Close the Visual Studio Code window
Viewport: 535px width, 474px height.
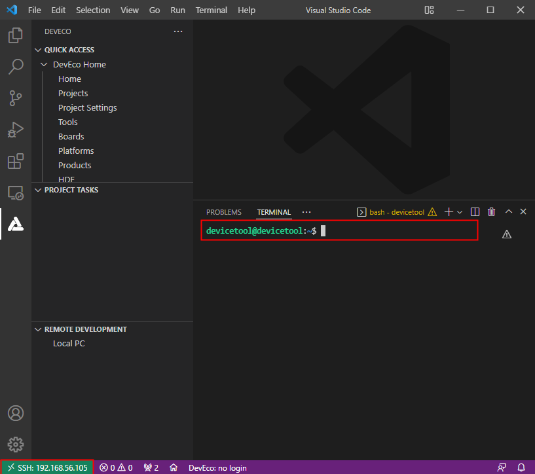point(521,10)
